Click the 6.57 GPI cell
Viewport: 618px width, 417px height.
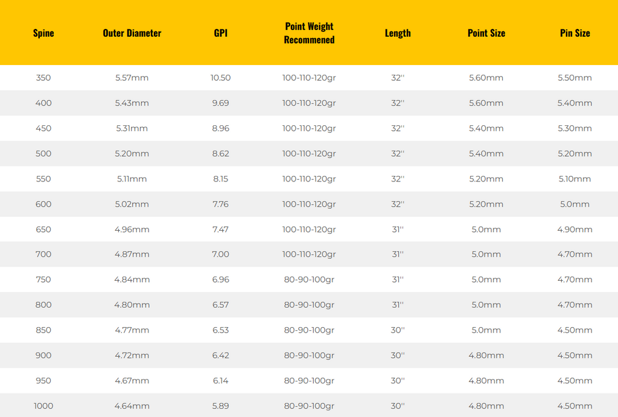[x=221, y=305]
